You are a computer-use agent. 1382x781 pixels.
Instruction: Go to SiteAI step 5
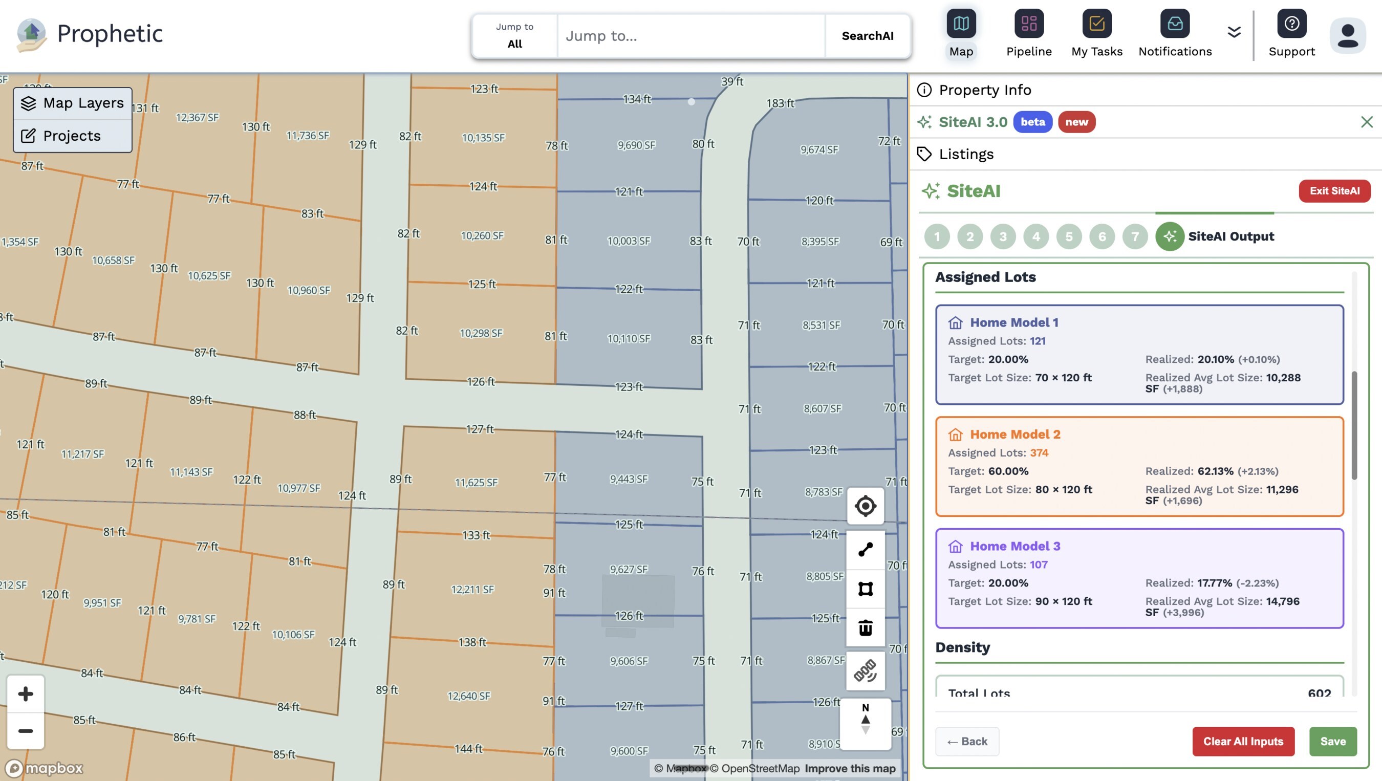(x=1069, y=236)
